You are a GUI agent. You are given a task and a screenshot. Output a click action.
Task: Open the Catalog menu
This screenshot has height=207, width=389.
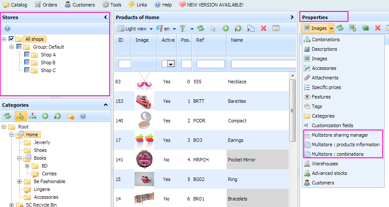point(15,5)
